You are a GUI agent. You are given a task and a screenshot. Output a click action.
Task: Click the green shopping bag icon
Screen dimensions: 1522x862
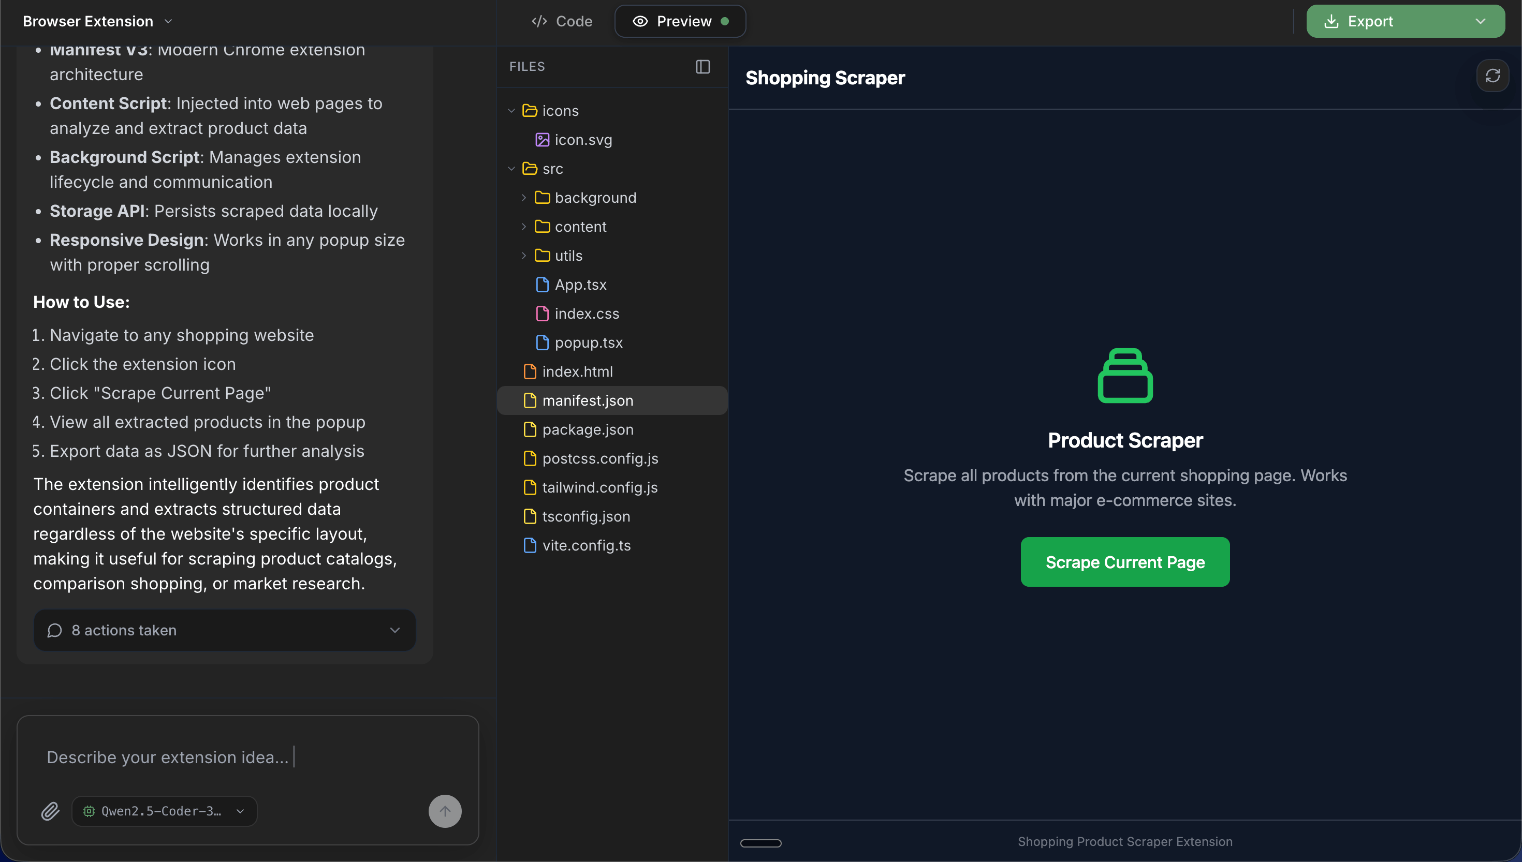coord(1124,375)
